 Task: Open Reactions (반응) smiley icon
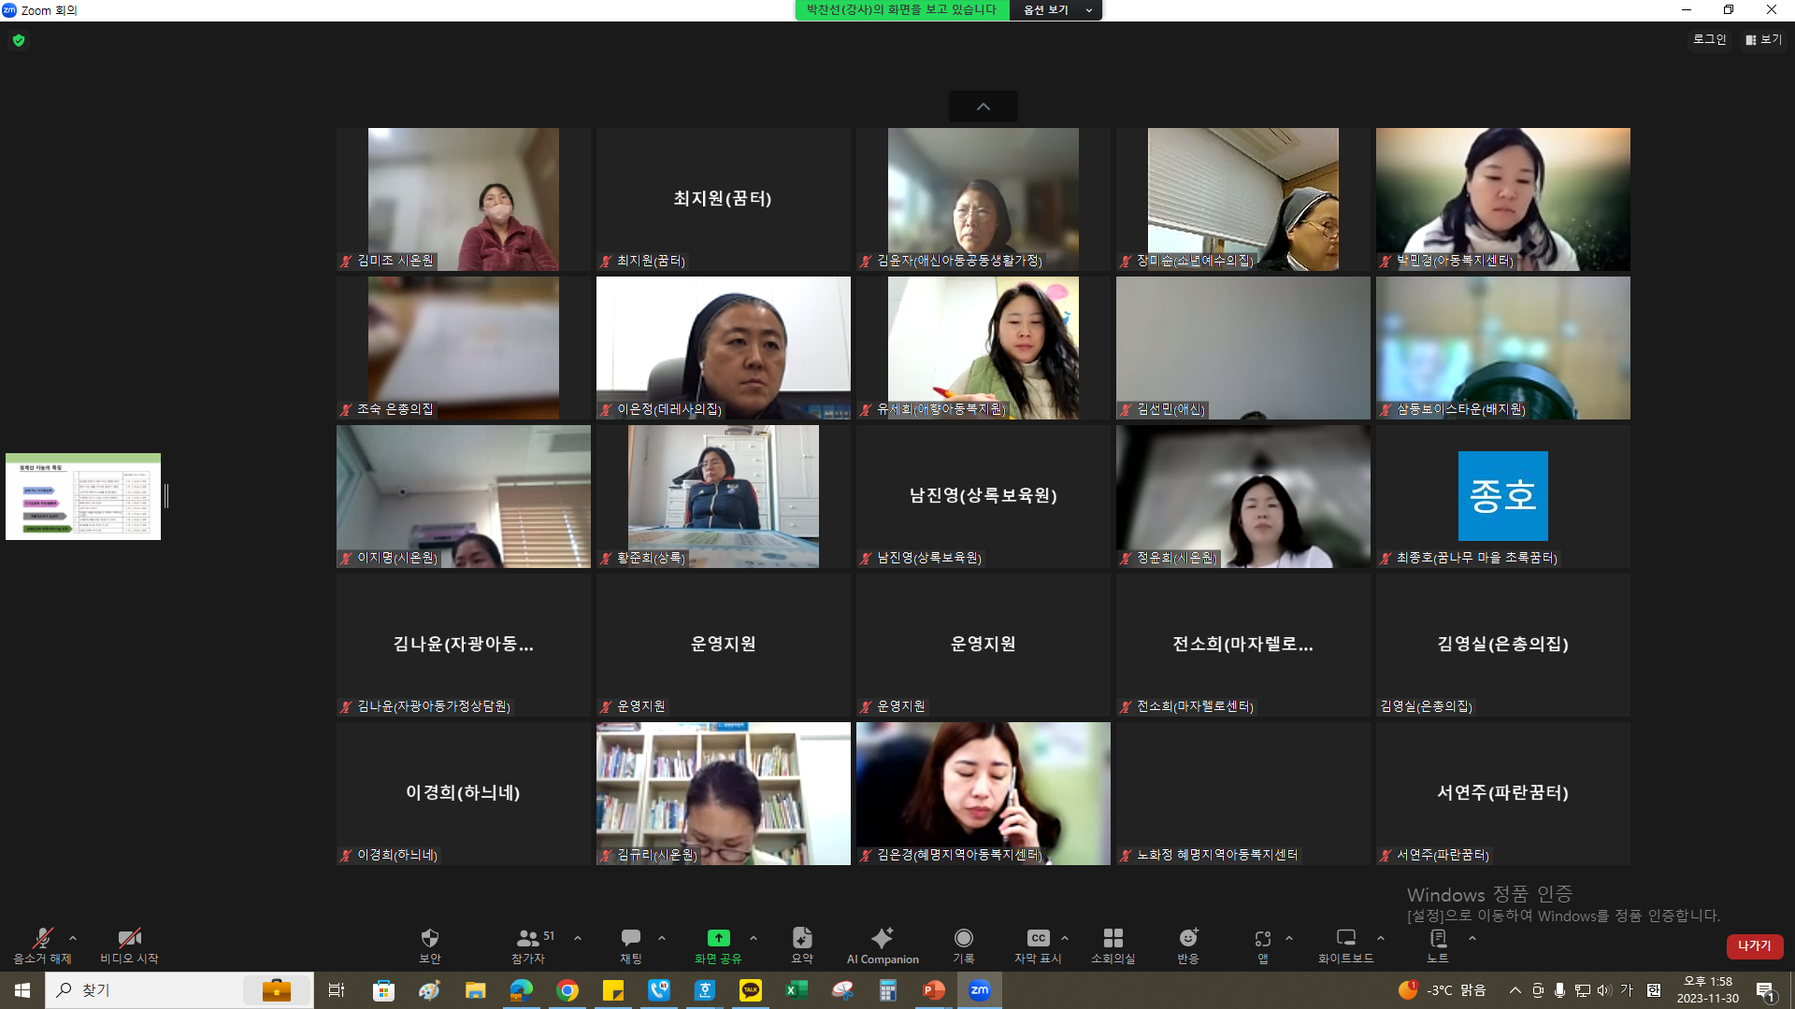pos(1188,938)
